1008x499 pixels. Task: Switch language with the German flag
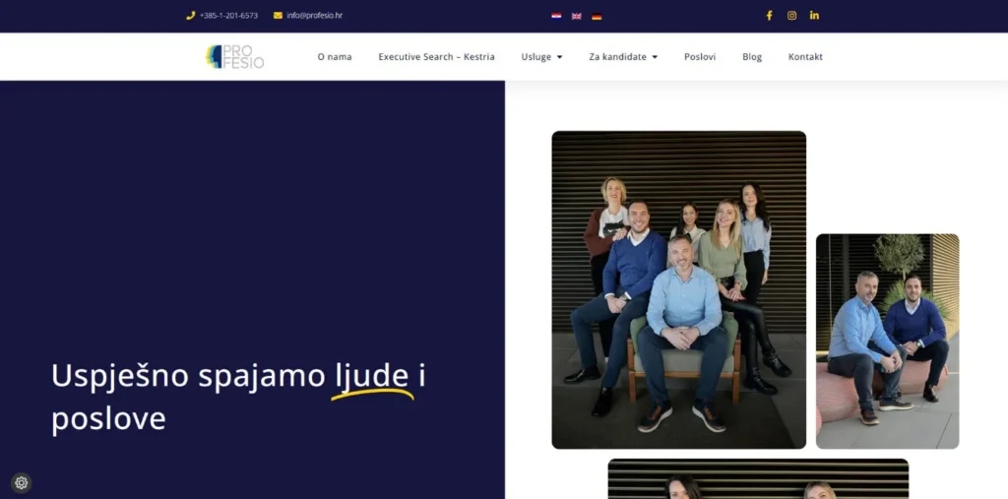click(597, 16)
